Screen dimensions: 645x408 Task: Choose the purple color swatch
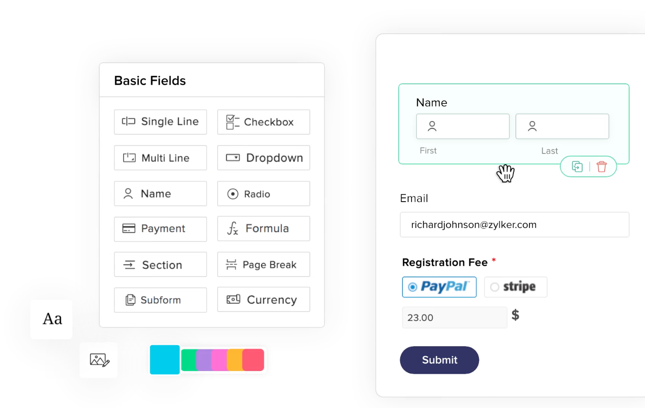pos(204,360)
